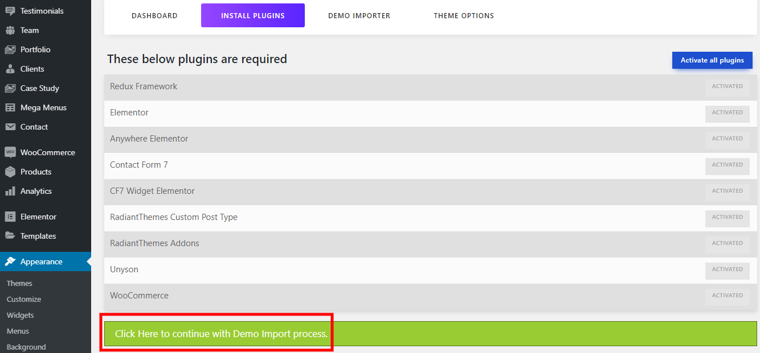760x353 pixels.
Task: Click the Mega Menus table icon
Action: (10, 107)
